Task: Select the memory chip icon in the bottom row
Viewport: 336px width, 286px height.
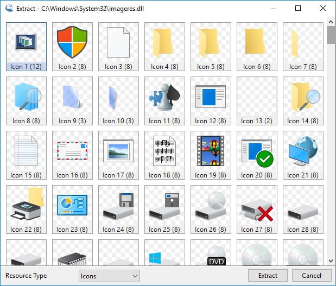Action: point(72,253)
